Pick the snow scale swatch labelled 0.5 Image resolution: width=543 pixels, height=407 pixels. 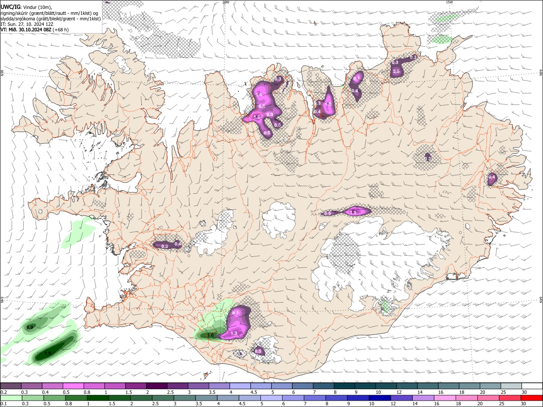point(73,386)
